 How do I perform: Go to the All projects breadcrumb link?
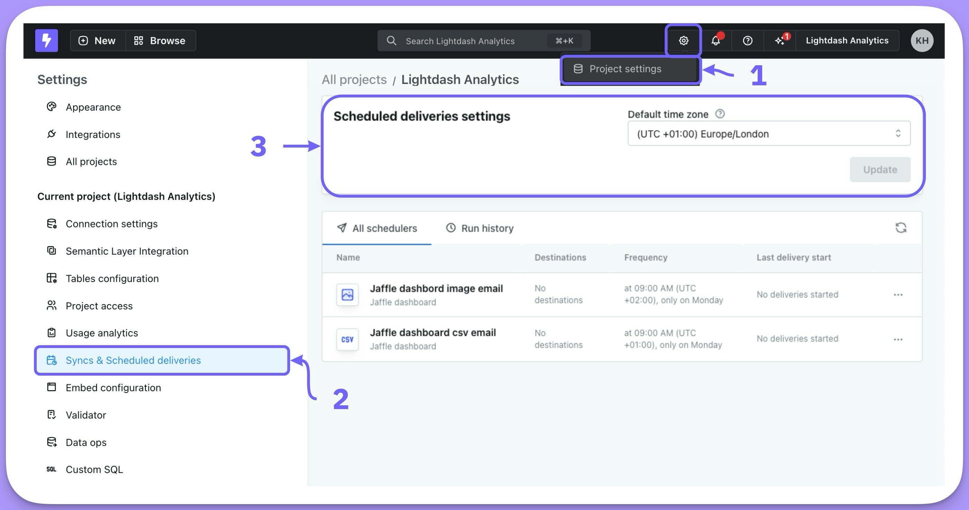coord(354,79)
